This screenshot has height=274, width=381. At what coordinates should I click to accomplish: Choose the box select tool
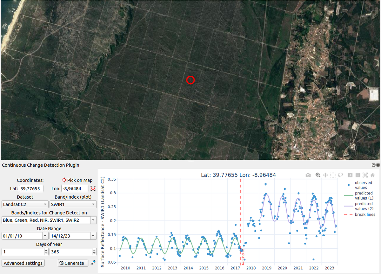click(333, 175)
